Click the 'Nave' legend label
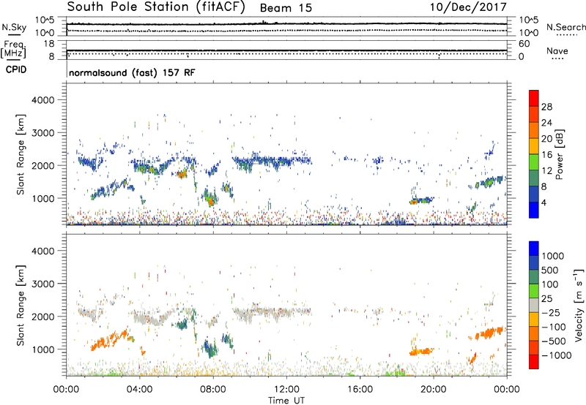 pyautogui.click(x=557, y=50)
